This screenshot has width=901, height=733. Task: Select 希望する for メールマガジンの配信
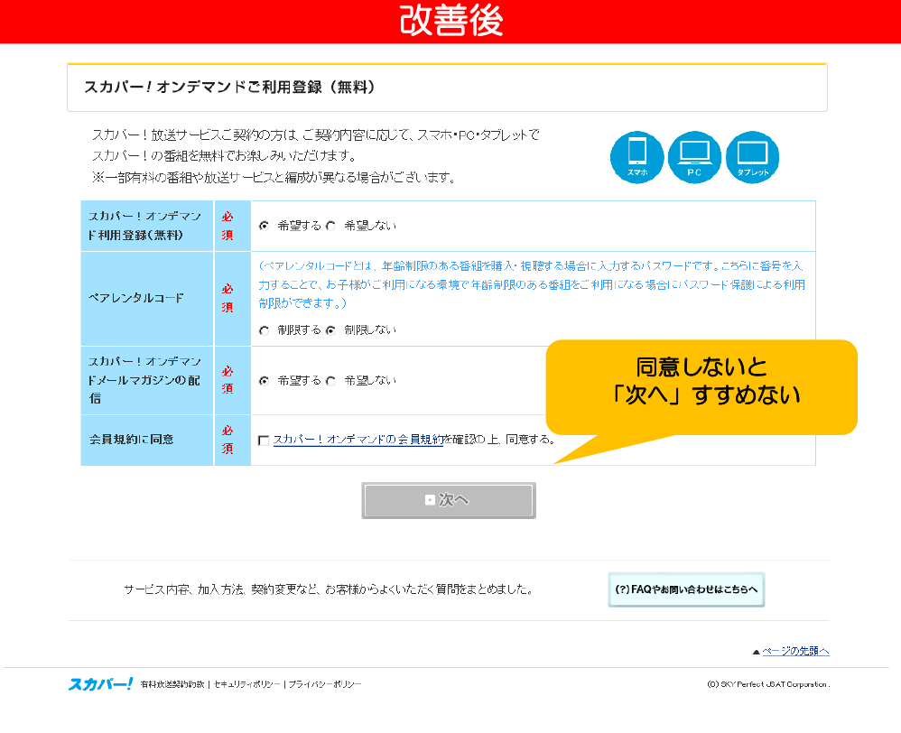(265, 381)
